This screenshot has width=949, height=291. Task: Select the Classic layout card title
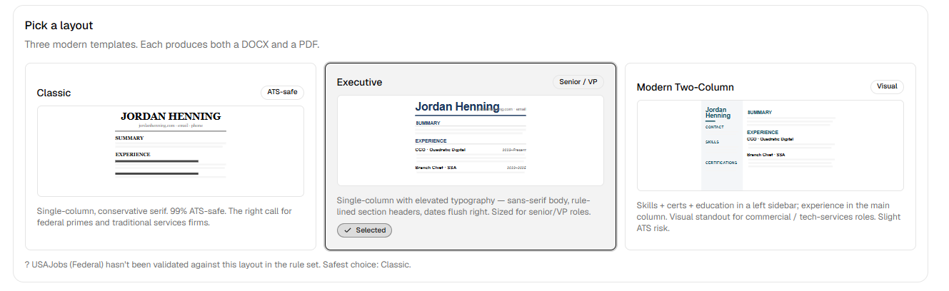54,93
